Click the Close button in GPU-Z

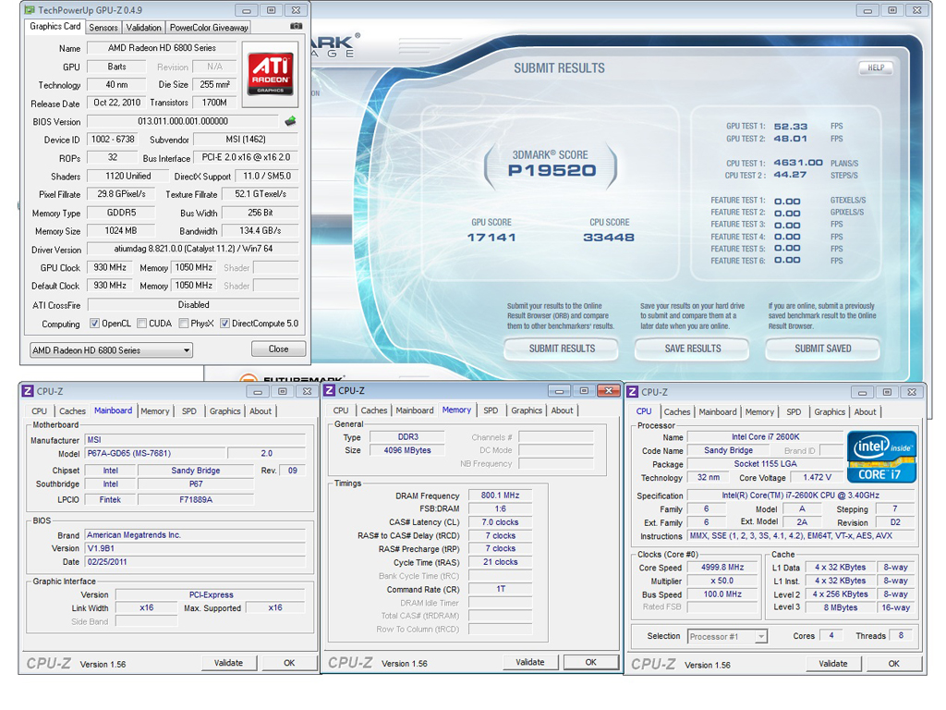pos(278,349)
